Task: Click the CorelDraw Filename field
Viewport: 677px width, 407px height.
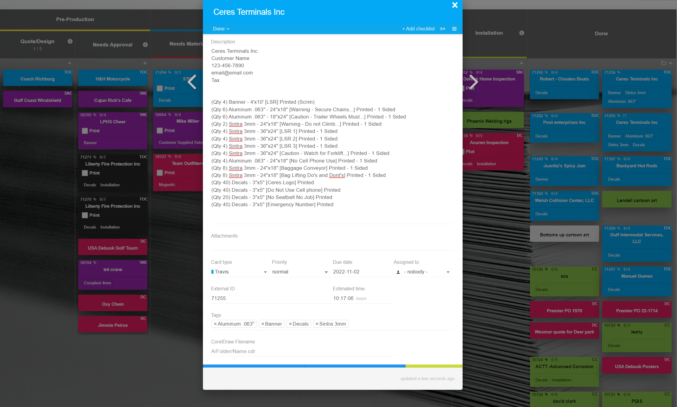Action: pos(302,352)
